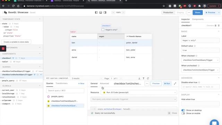
Task: Open When unchecked query dropdown
Action: (200, 70)
